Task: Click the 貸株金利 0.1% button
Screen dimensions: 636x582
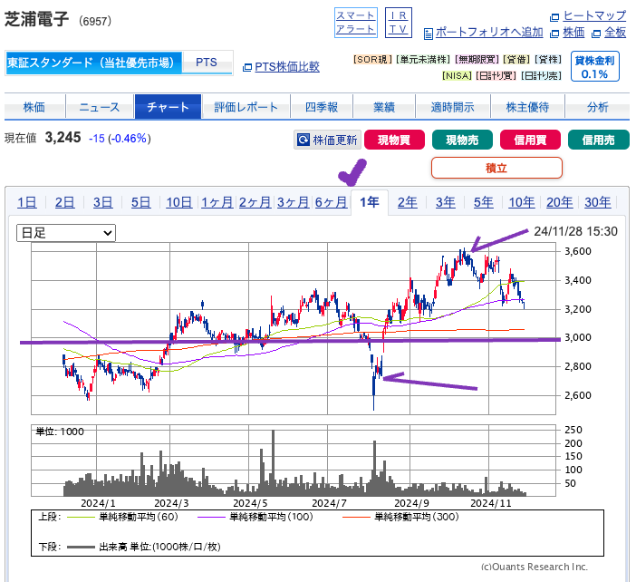Action: coord(594,66)
